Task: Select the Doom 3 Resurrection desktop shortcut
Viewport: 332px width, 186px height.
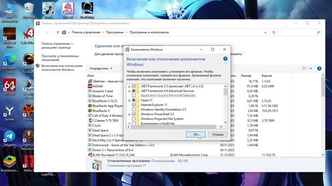Action: tap(28, 140)
